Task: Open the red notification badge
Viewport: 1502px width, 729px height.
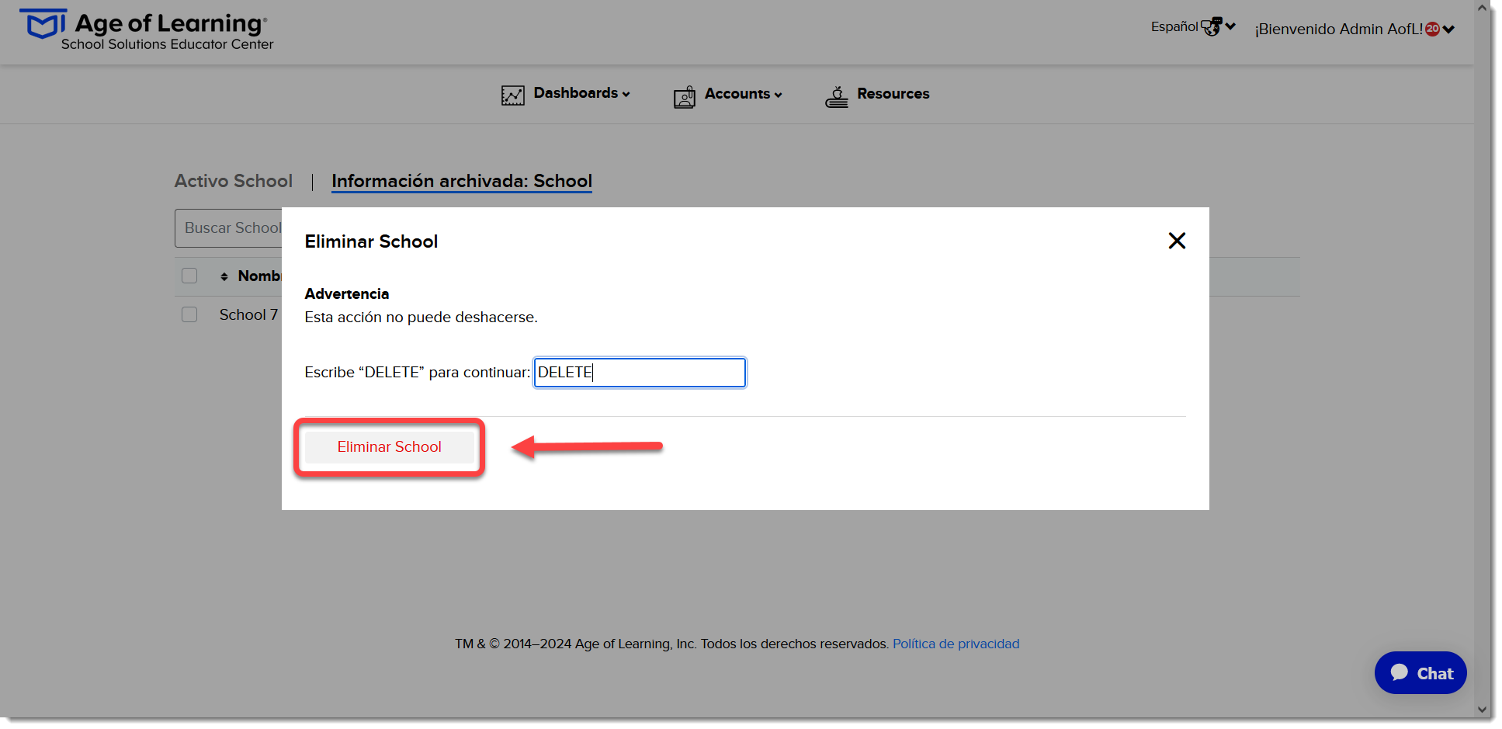Action: pyautogui.click(x=1432, y=29)
